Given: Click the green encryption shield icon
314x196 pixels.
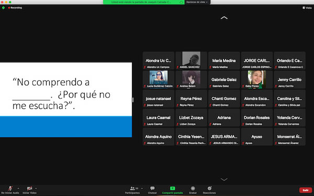Looking at the screenshot, I should point(3,8).
